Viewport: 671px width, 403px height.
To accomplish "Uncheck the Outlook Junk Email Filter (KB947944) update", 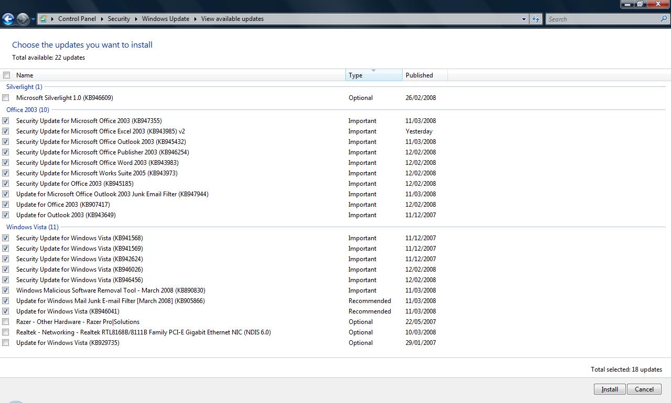I will (6, 194).
